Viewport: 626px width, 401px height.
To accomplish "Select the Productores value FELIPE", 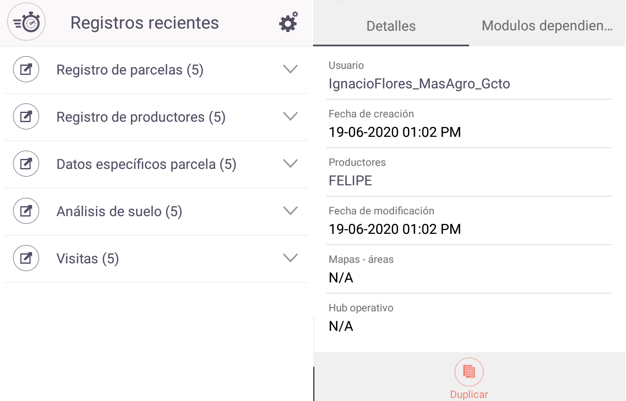I will coord(350,181).
